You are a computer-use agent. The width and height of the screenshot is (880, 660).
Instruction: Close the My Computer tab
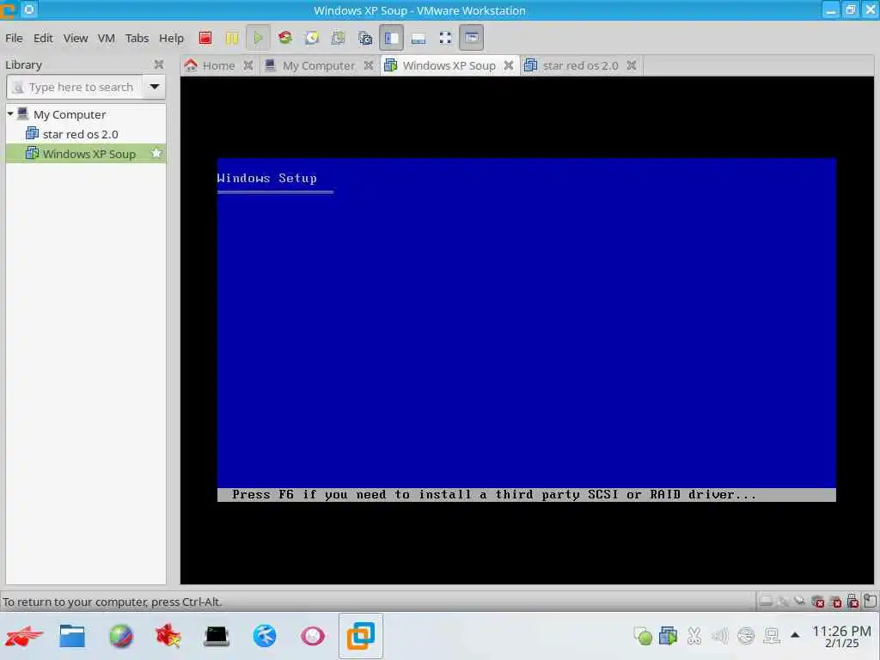coord(368,65)
